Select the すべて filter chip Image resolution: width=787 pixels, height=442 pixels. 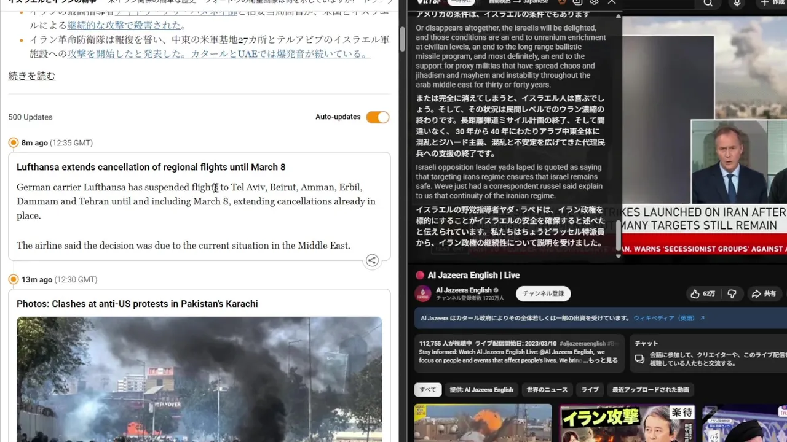point(428,390)
